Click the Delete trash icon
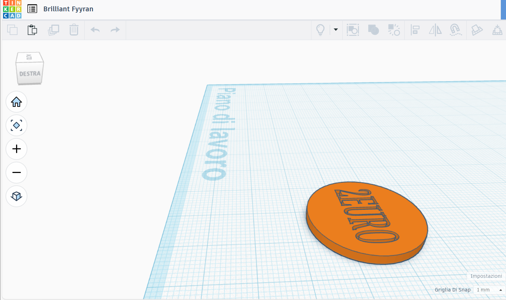This screenshot has height=300, width=506. click(74, 30)
